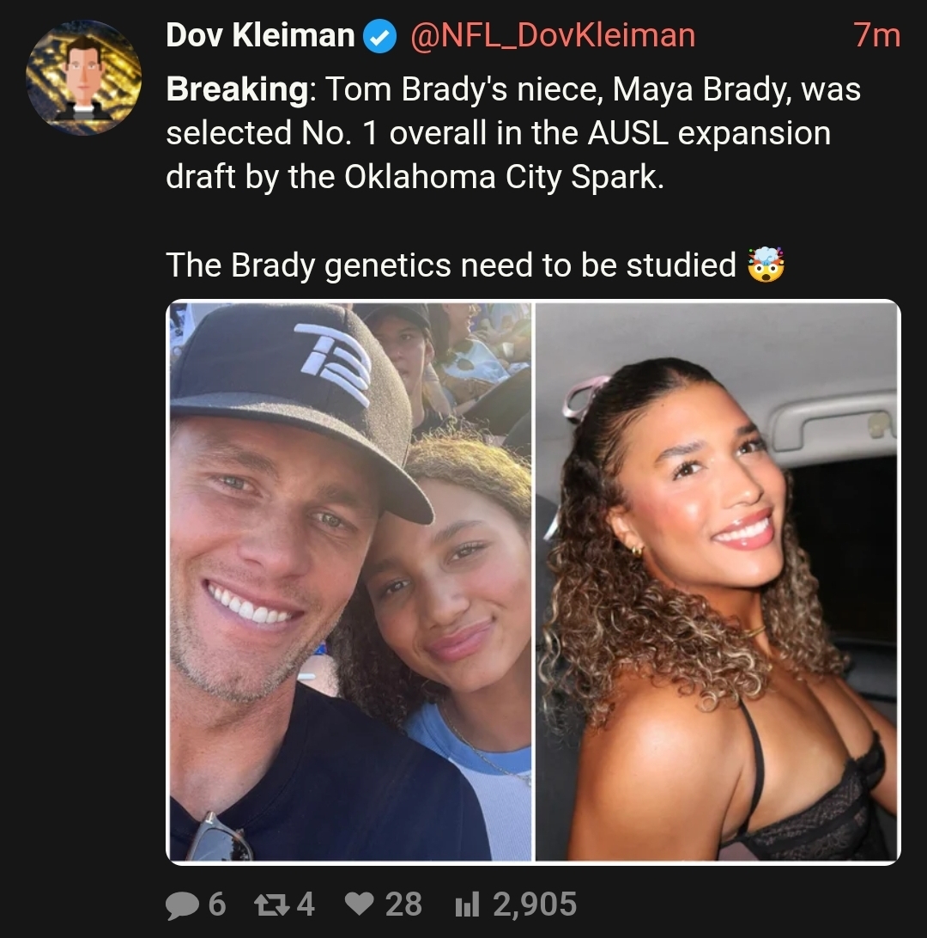Open the @NFL_DovKleiman handle link

(x=553, y=36)
